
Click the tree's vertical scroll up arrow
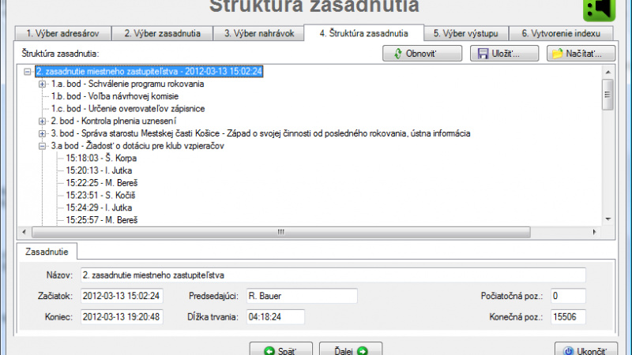(608, 72)
